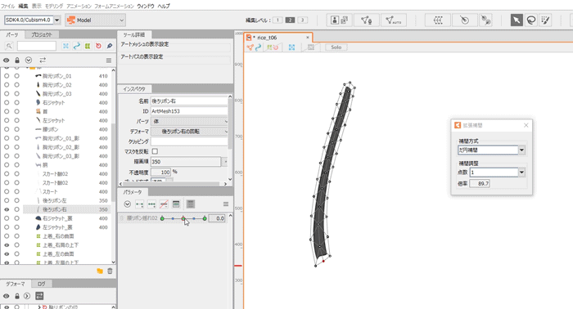Run automatic mesh generator (AUTO)

tap(393, 20)
